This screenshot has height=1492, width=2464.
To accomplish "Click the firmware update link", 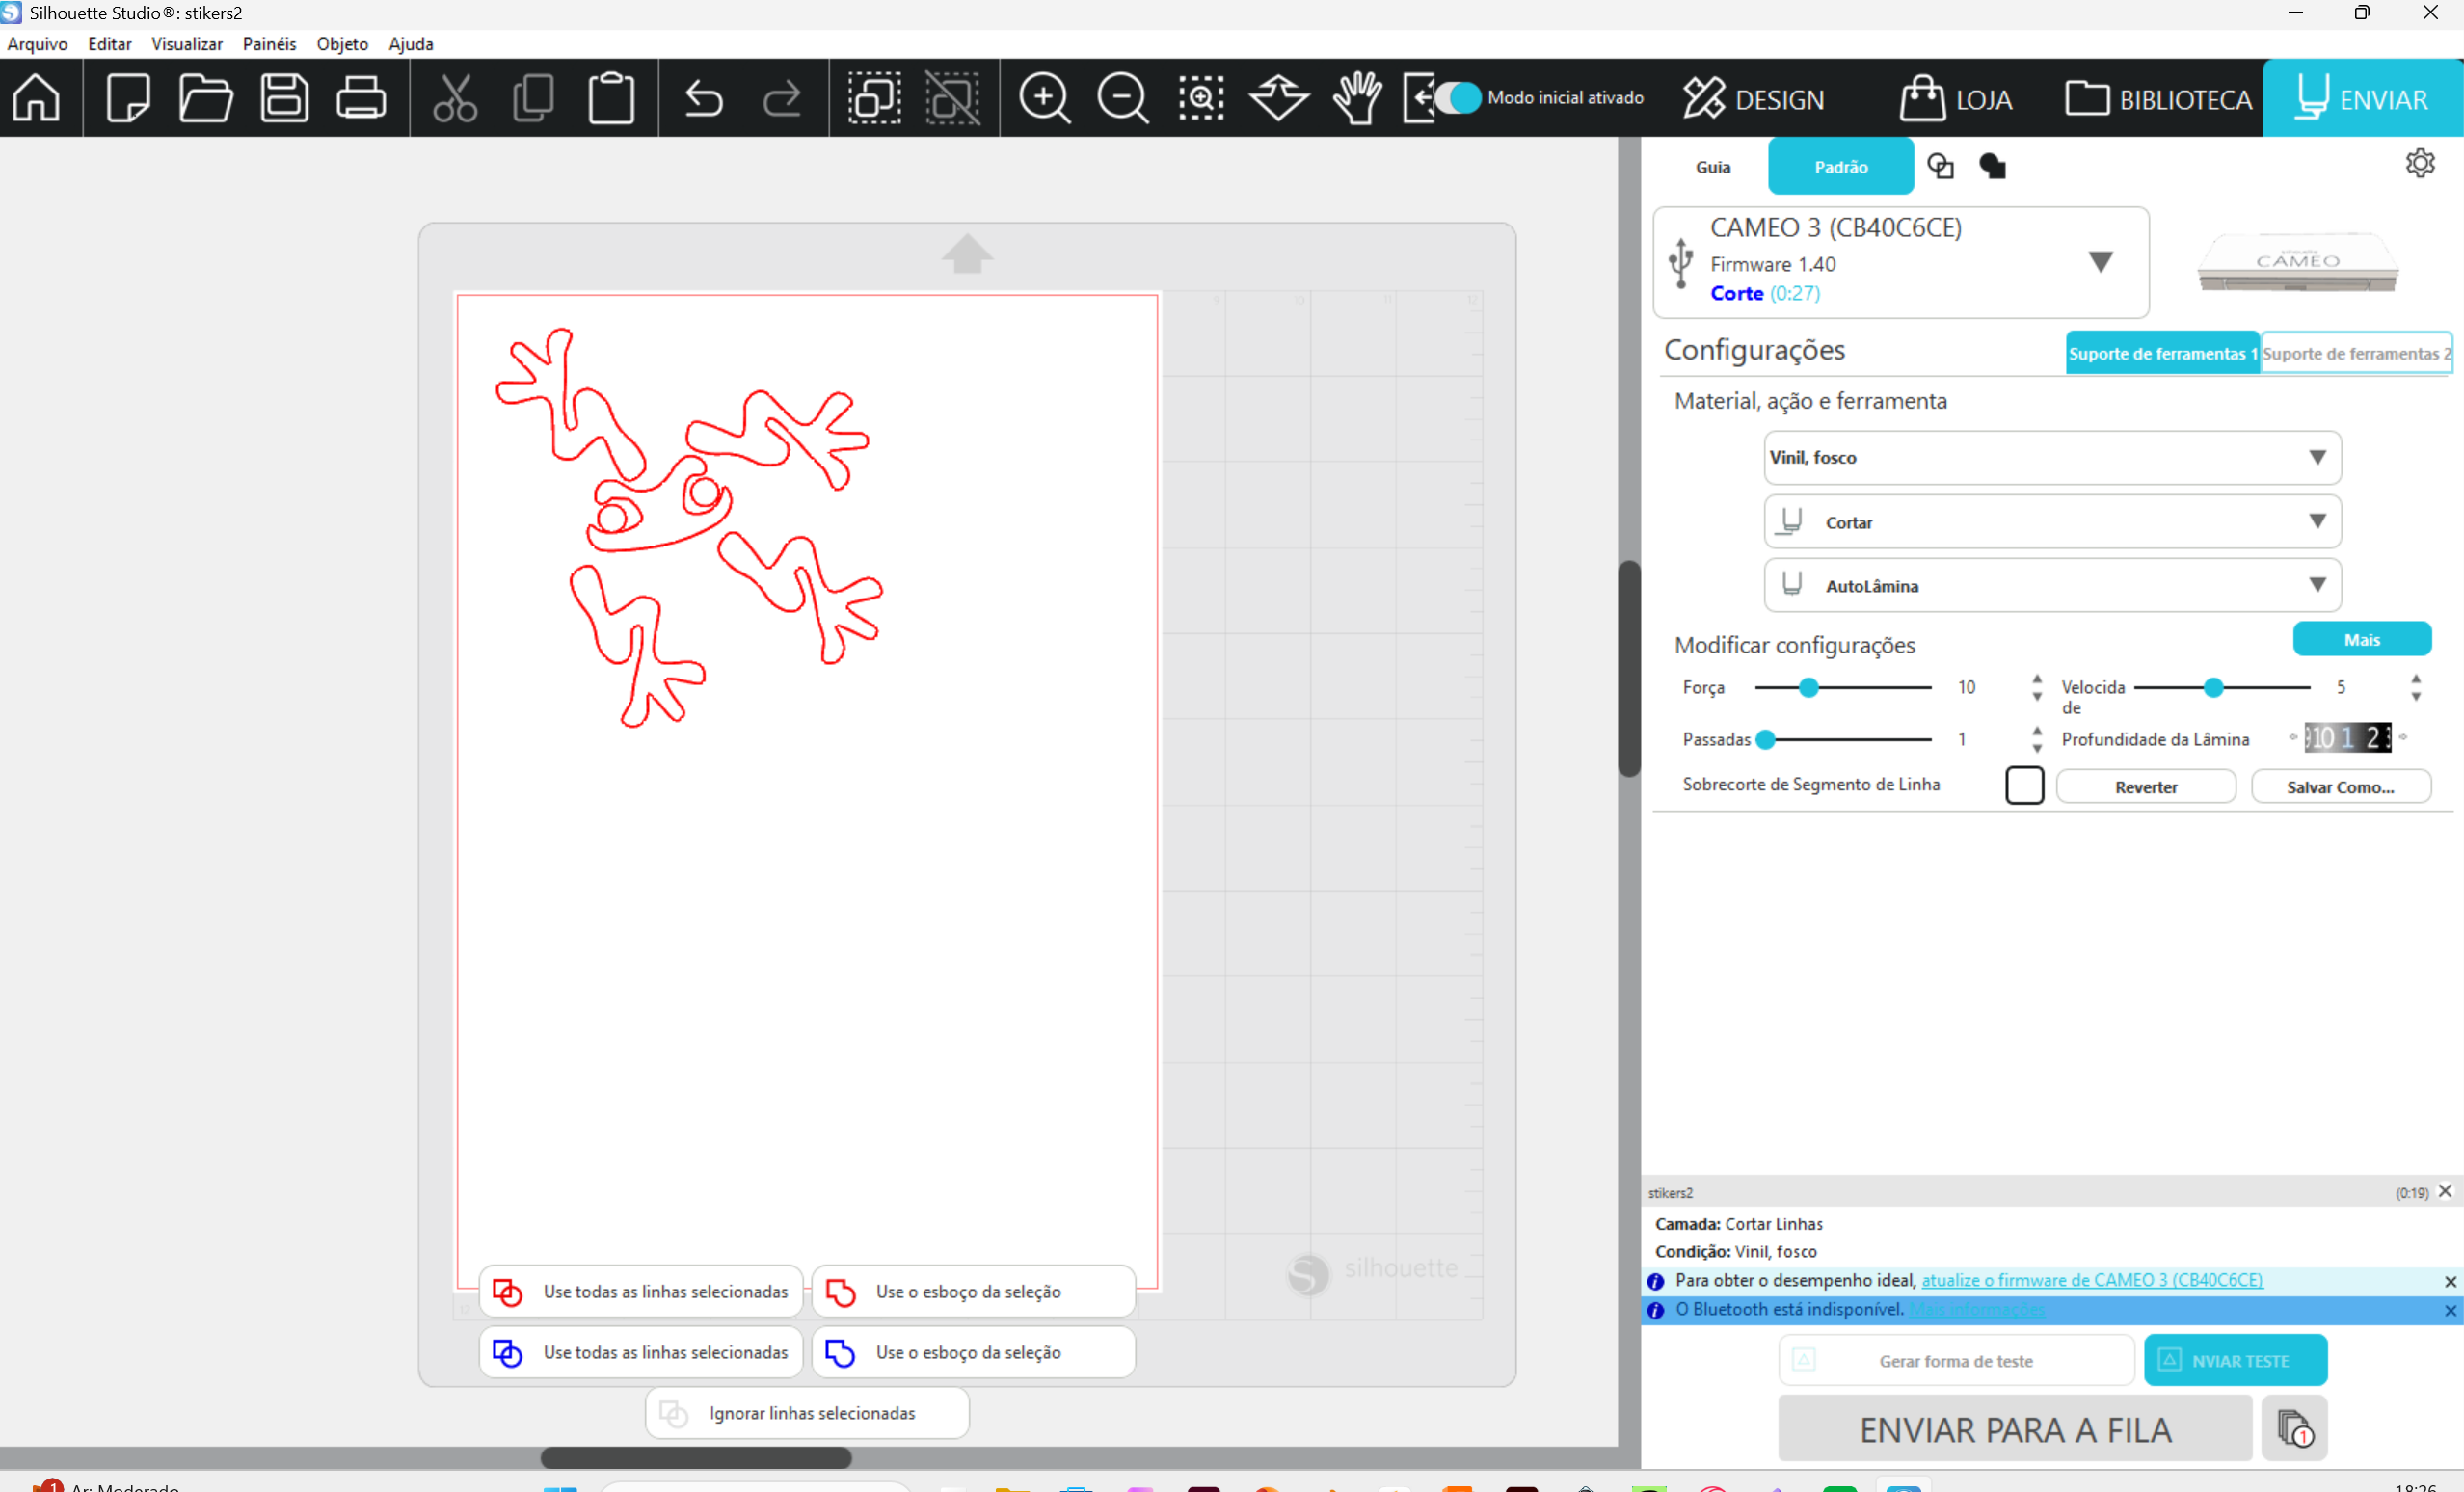I will (2092, 1280).
